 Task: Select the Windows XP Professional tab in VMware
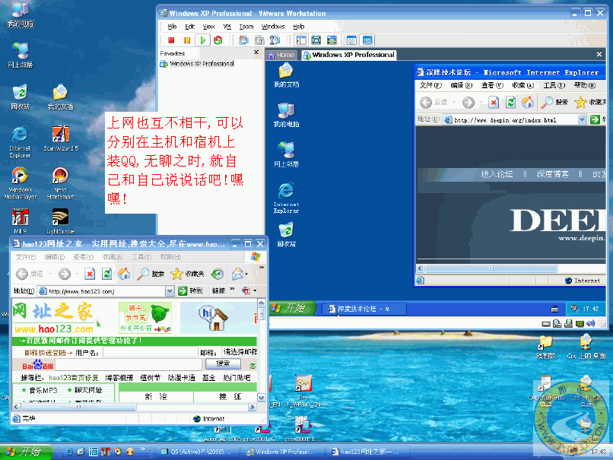pyautogui.click(x=349, y=55)
